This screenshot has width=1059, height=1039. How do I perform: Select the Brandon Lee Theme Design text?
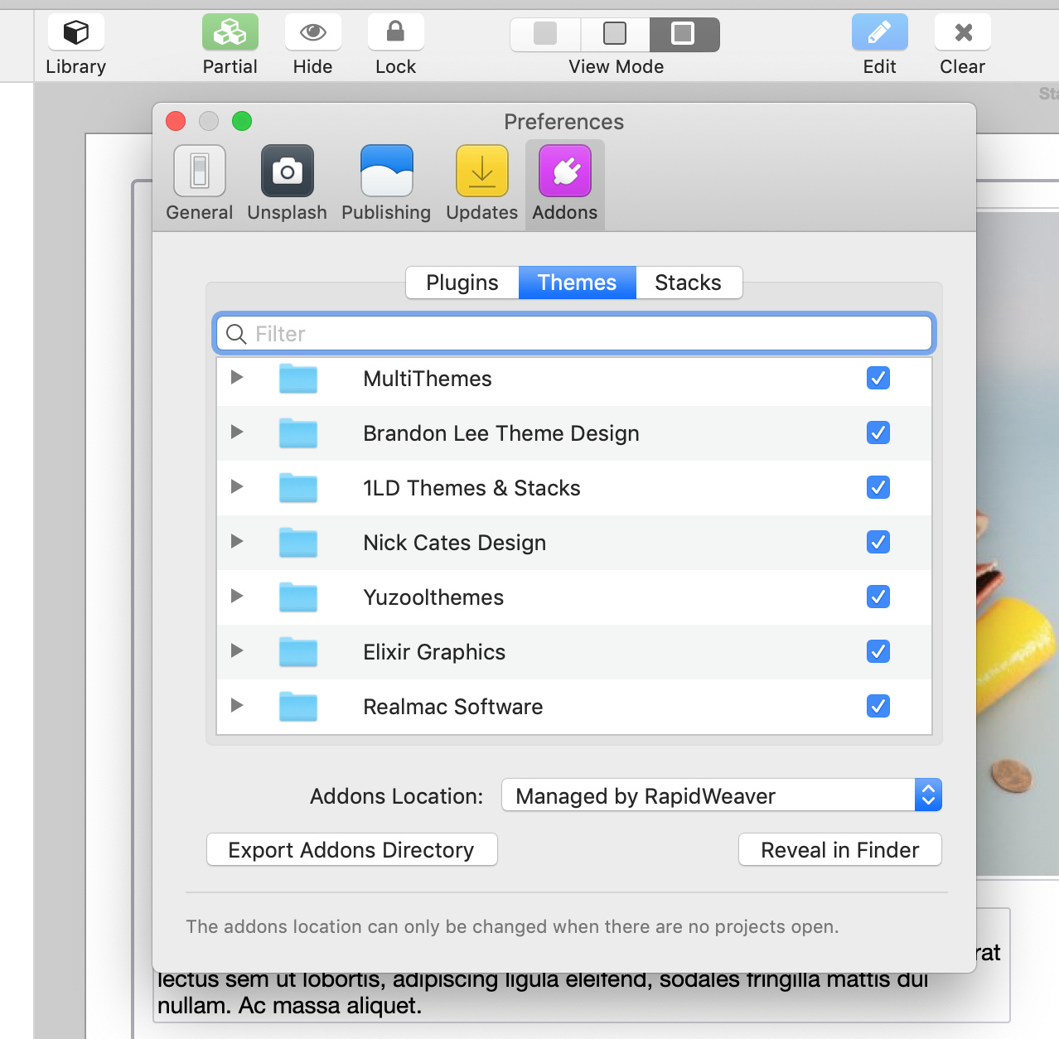(501, 433)
